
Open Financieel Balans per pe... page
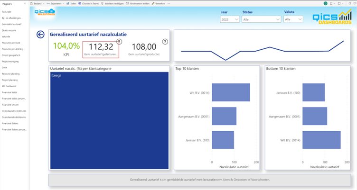click(x=14, y=129)
